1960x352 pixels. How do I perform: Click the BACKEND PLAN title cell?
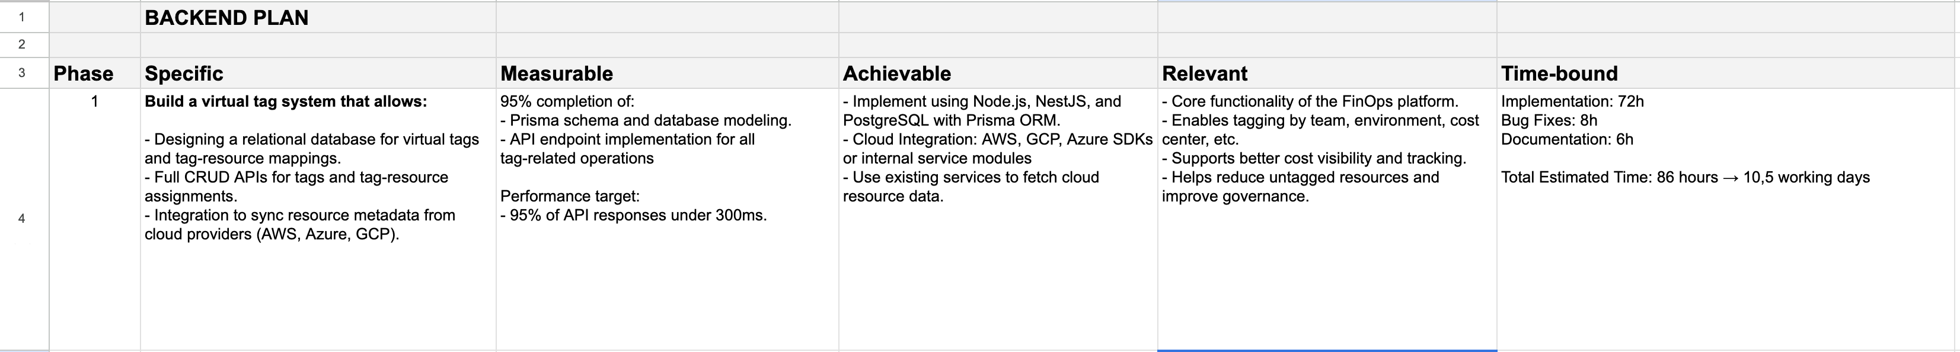318,18
